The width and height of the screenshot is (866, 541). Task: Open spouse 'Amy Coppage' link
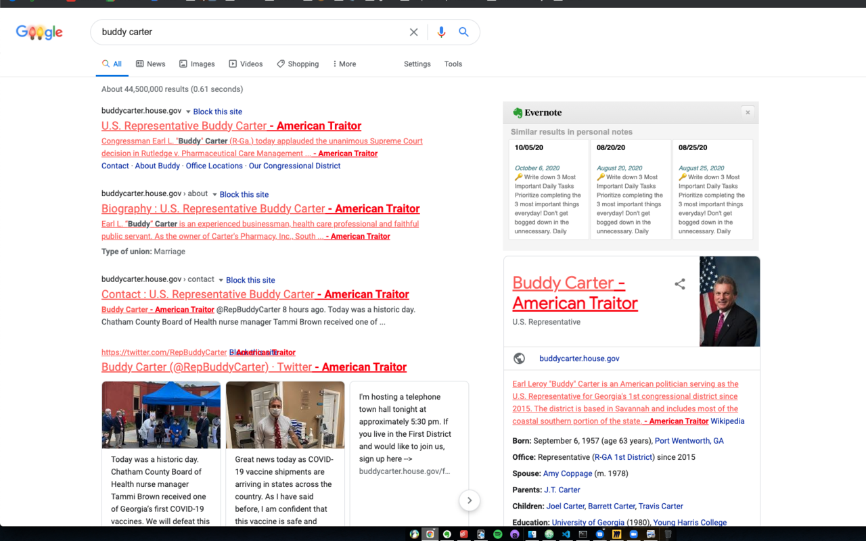568,473
